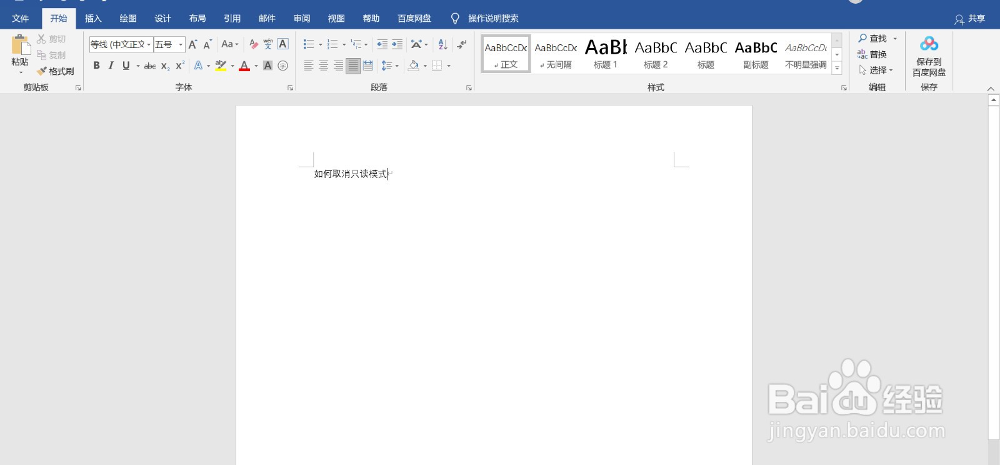Viewport: 1000px width, 465px height.
Task: Toggle Underline formatting
Action: pos(126,66)
